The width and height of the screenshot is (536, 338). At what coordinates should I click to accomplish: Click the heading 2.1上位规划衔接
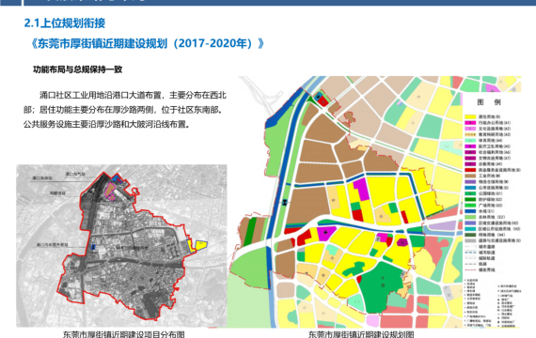[65, 23]
